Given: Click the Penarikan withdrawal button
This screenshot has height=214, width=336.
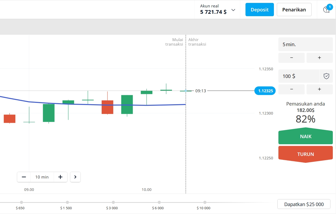Looking at the screenshot, I should tap(294, 9).
